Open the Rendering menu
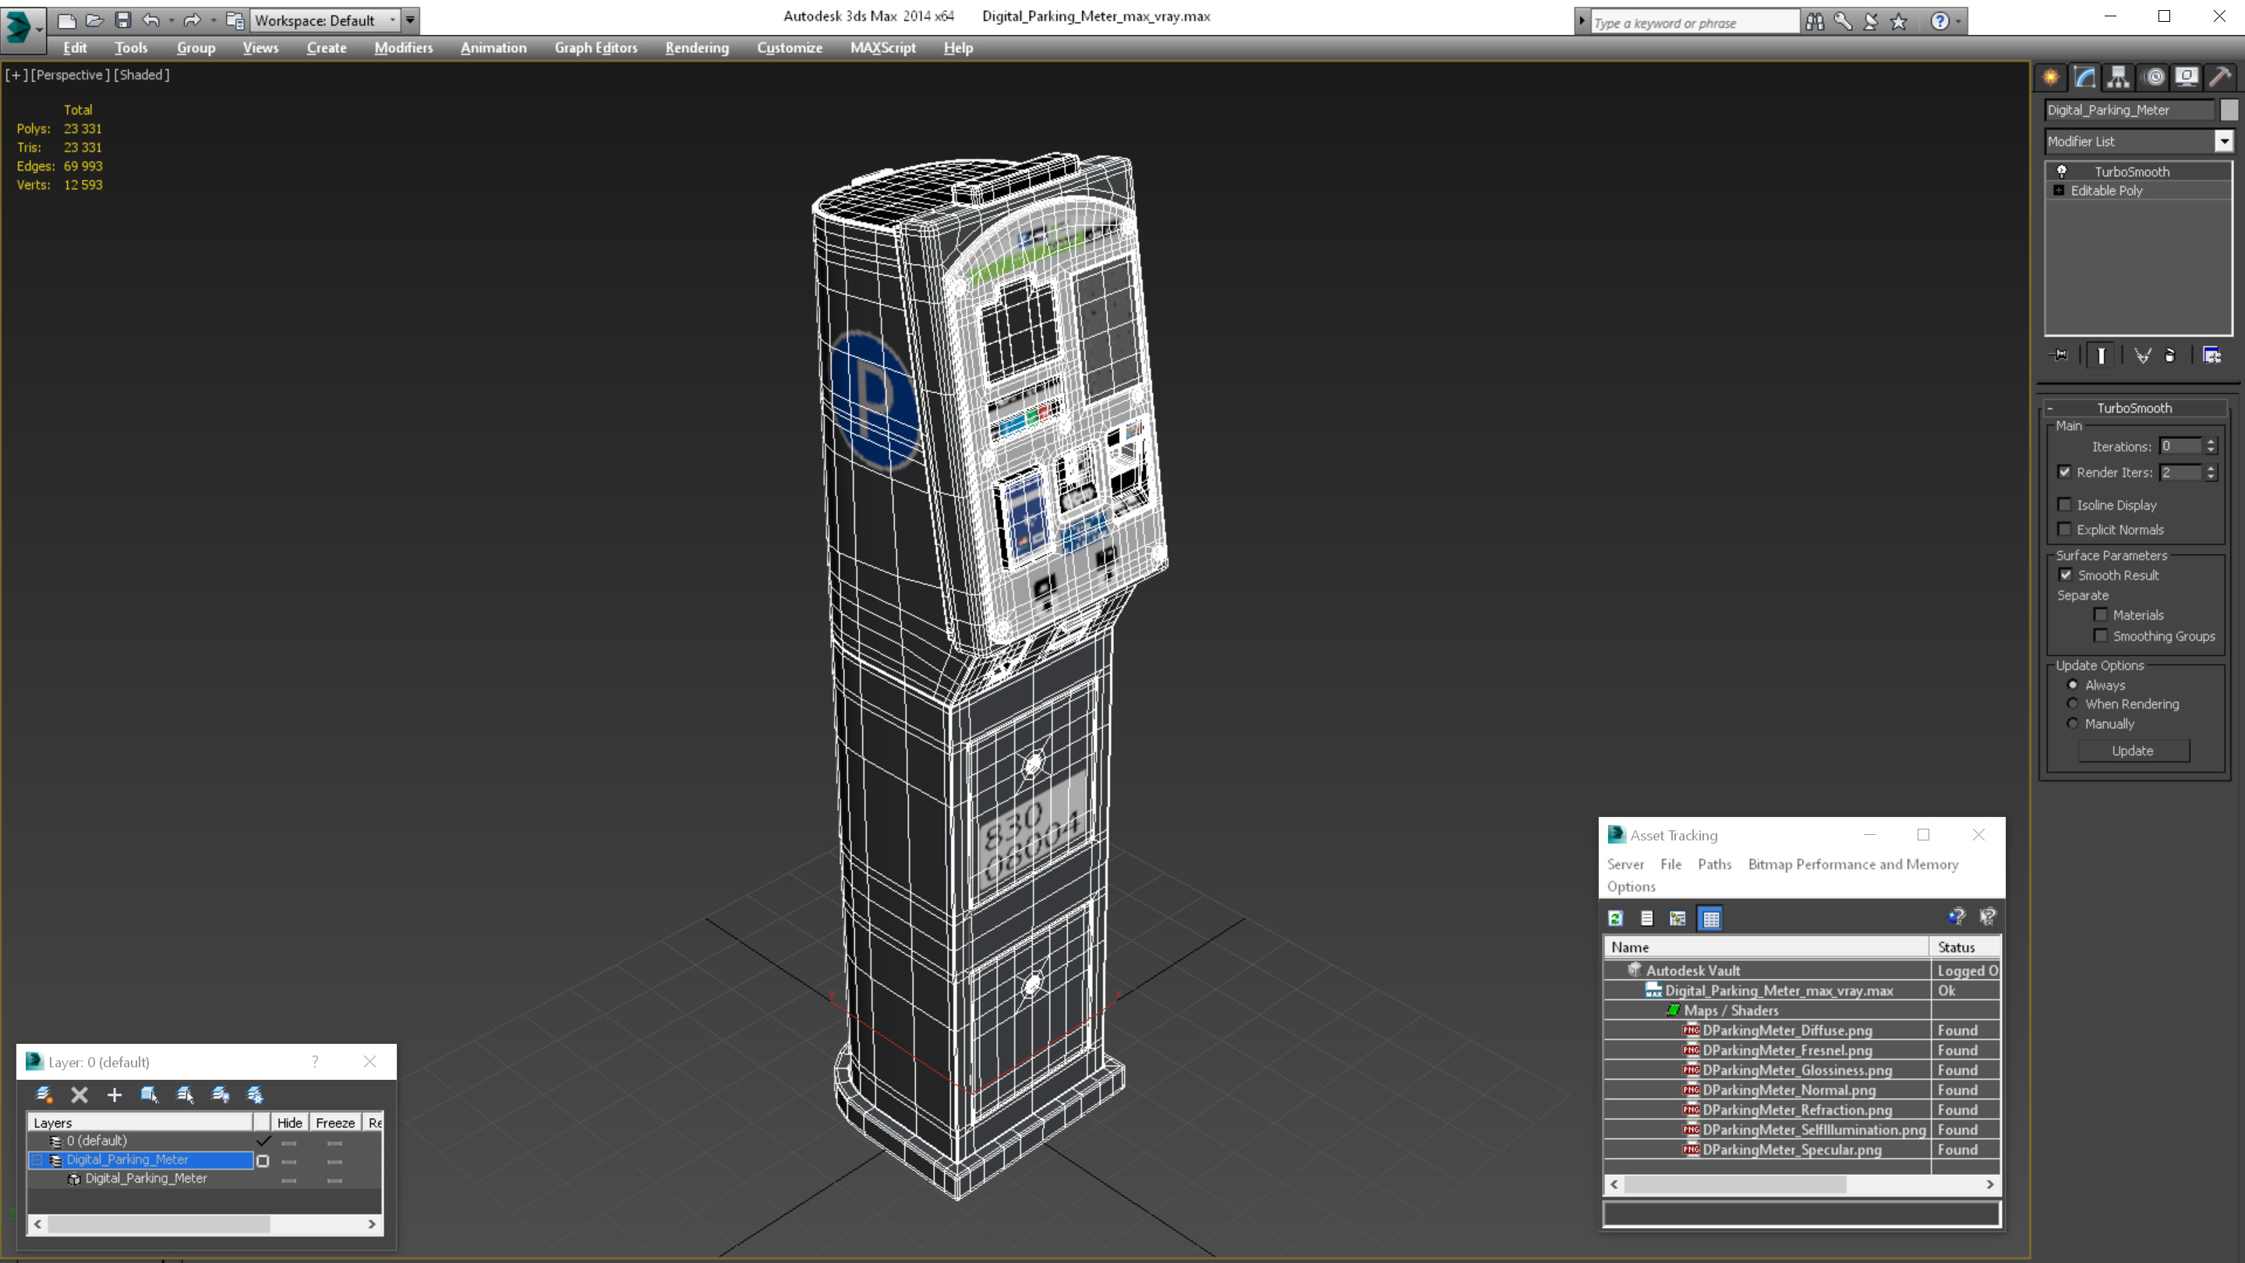The height and width of the screenshot is (1263, 2245). click(x=696, y=48)
